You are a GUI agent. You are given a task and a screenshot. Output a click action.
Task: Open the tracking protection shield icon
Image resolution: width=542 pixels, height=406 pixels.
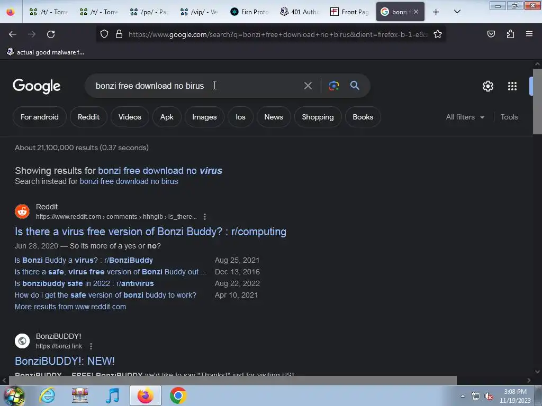coord(104,34)
